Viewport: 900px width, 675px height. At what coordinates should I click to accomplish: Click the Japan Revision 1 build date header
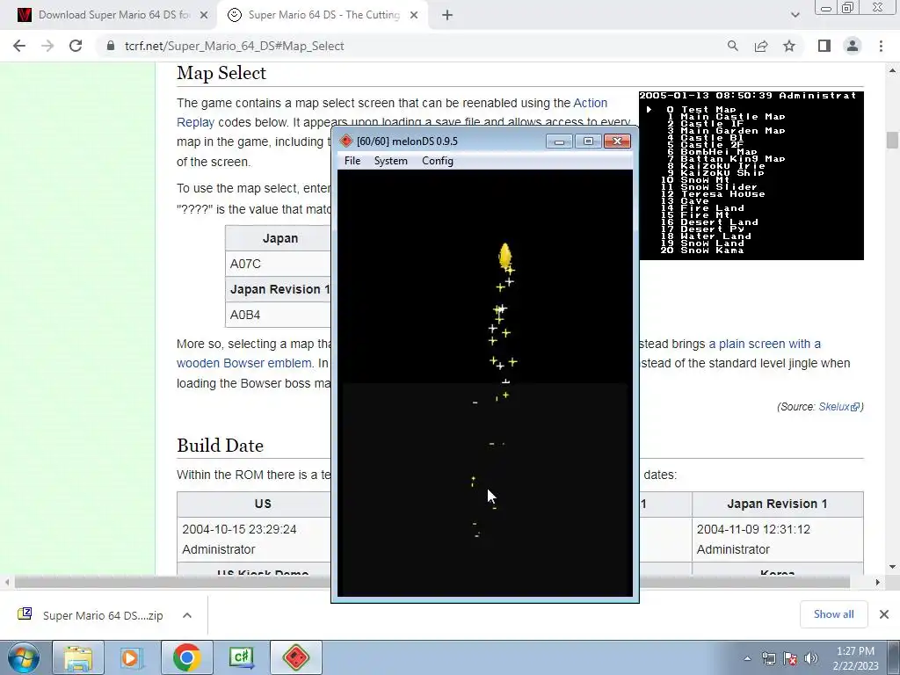(777, 504)
